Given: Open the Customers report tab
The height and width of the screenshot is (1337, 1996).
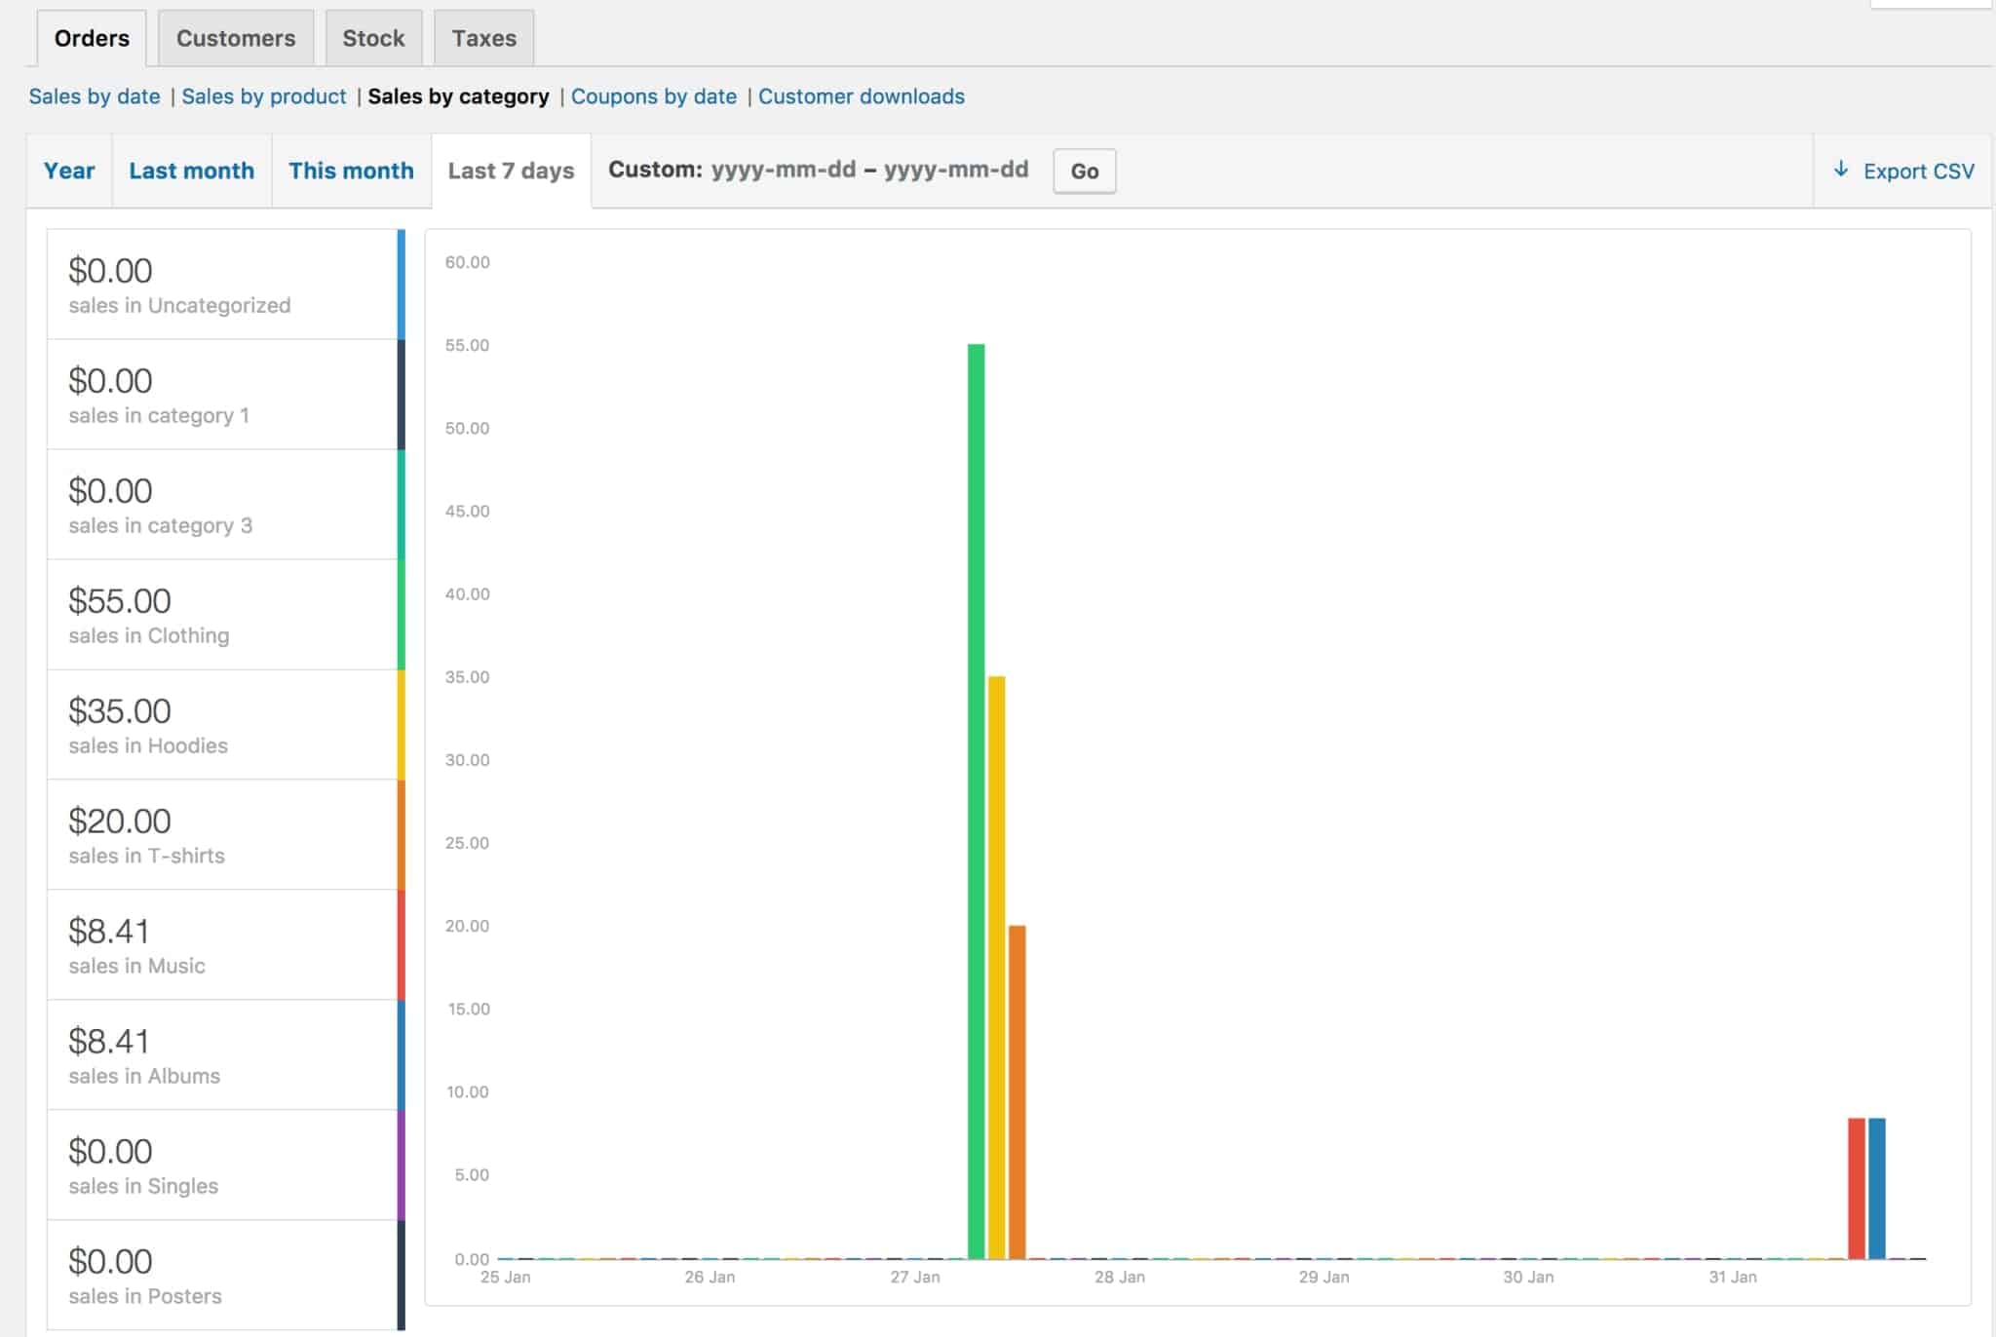Looking at the screenshot, I should 235,38.
